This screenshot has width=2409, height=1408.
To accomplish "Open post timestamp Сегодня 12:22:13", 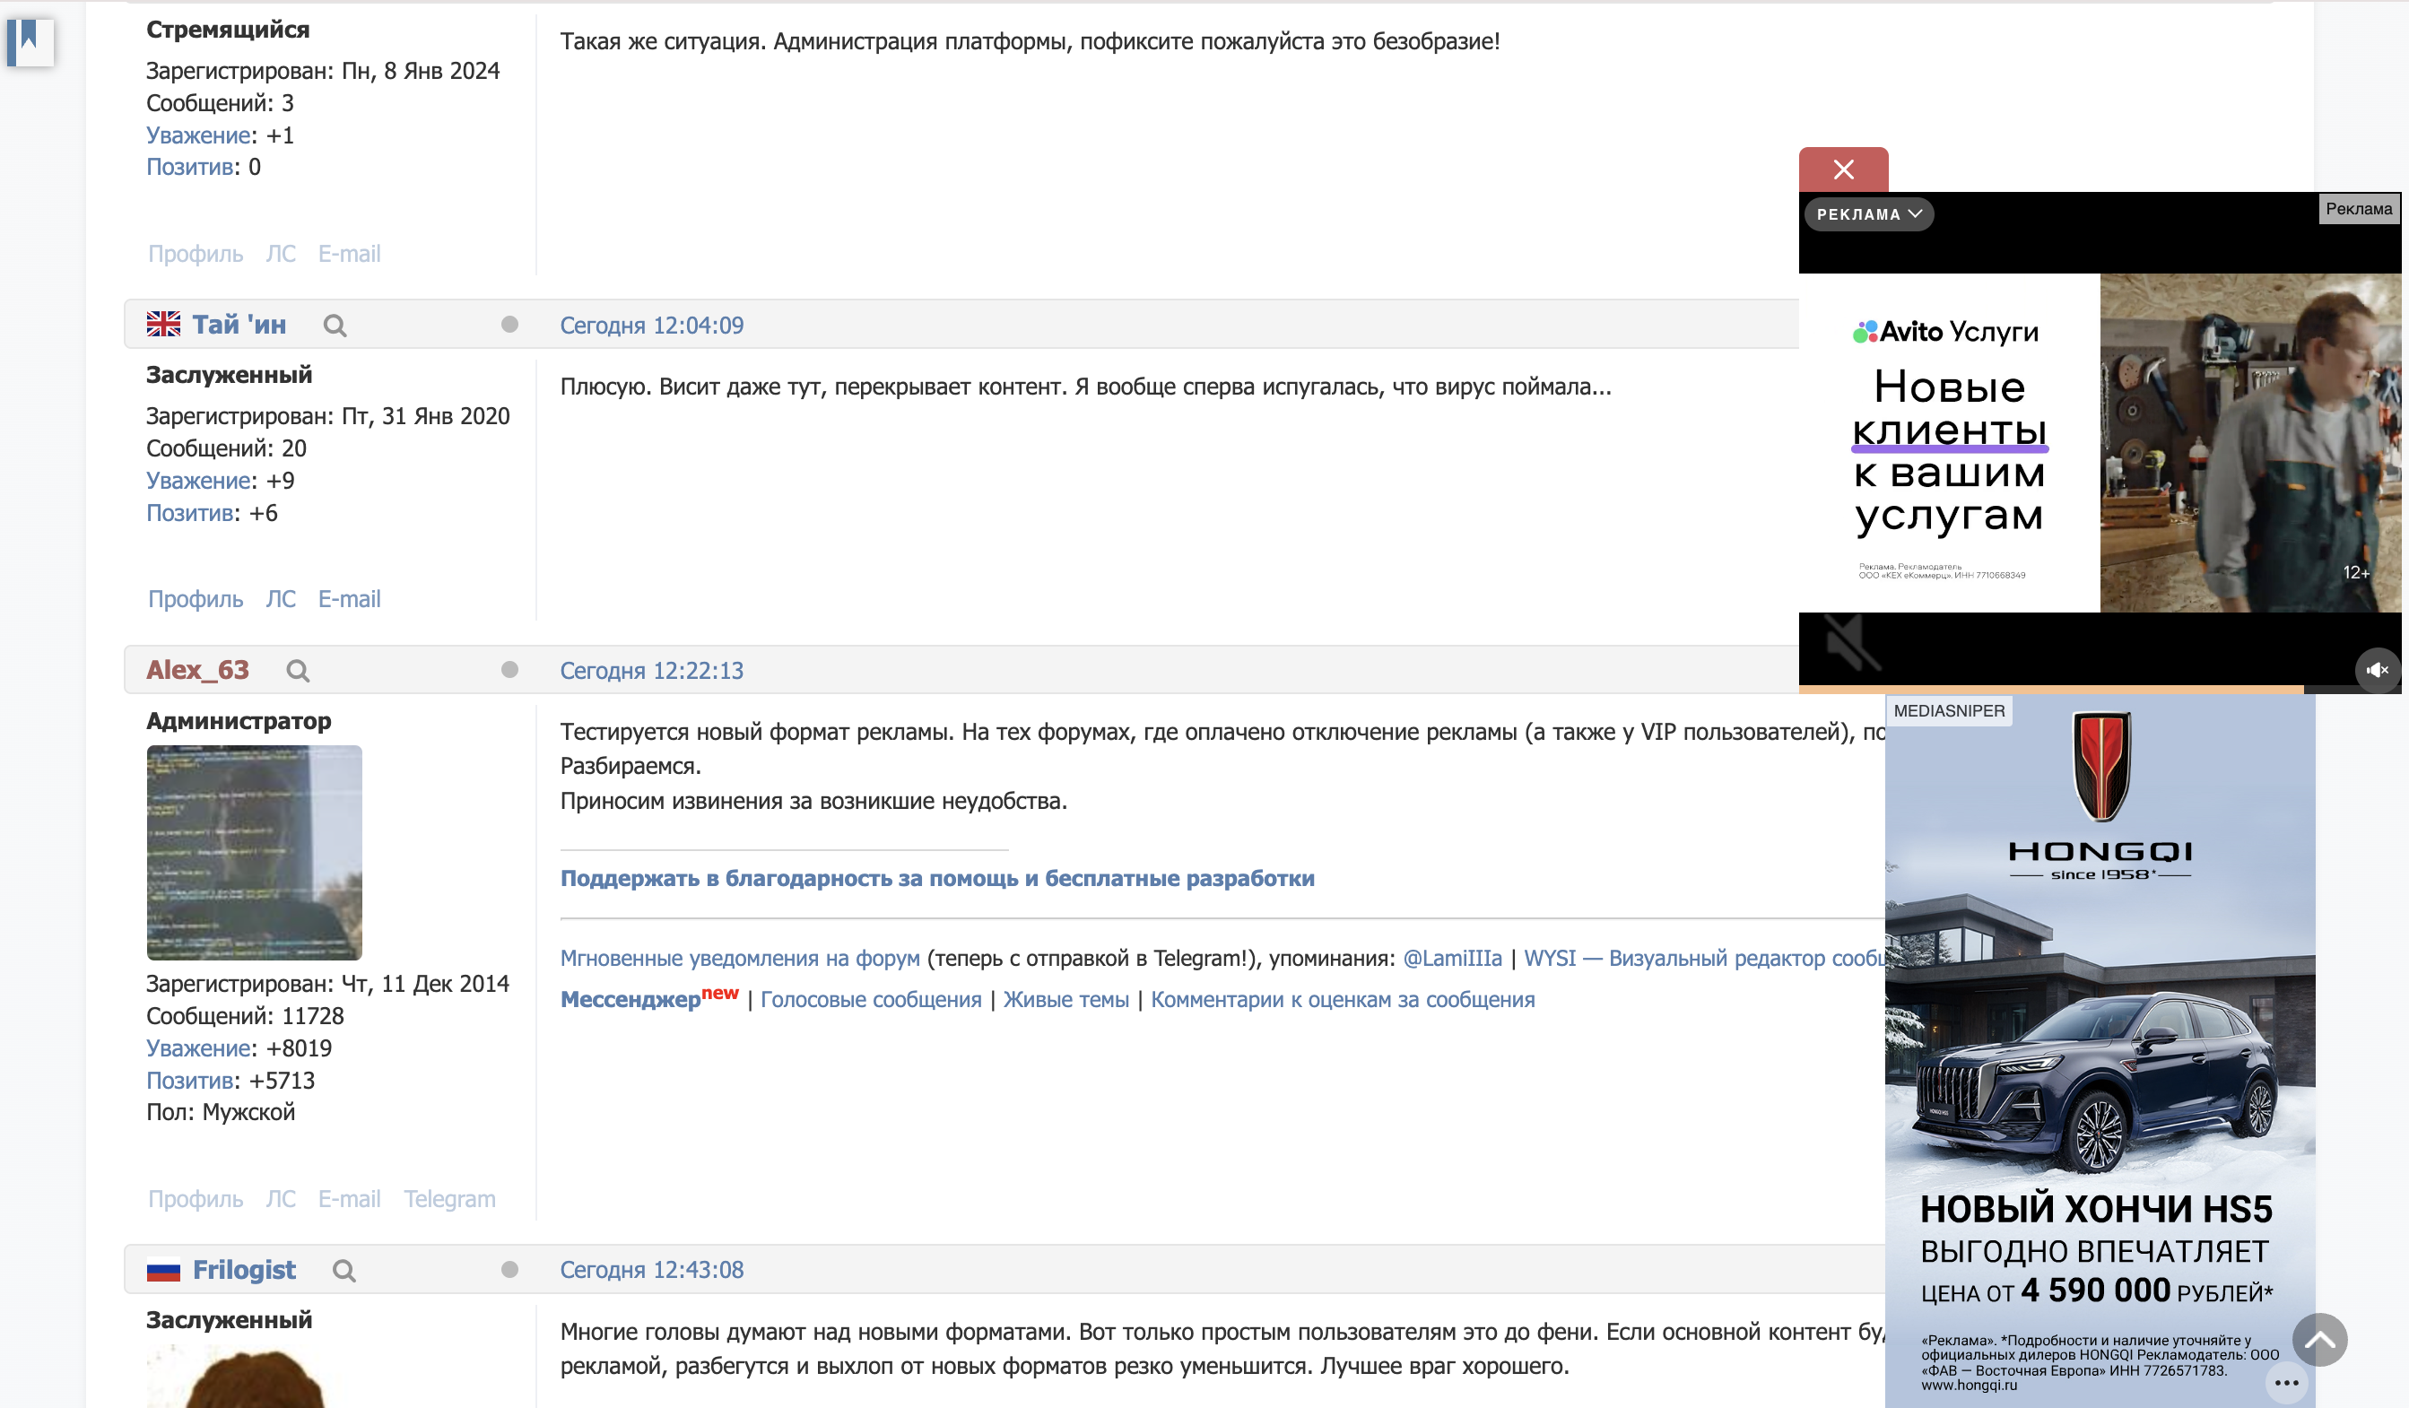I will tap(652, 670).
